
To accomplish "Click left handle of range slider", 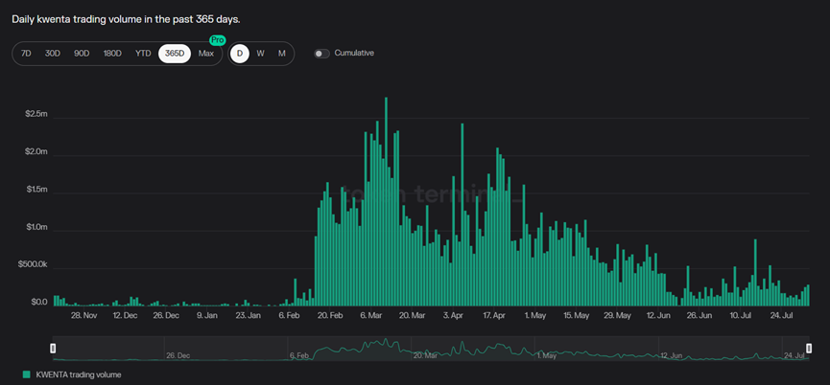I will pyautogui.click(x=54, y=349).
